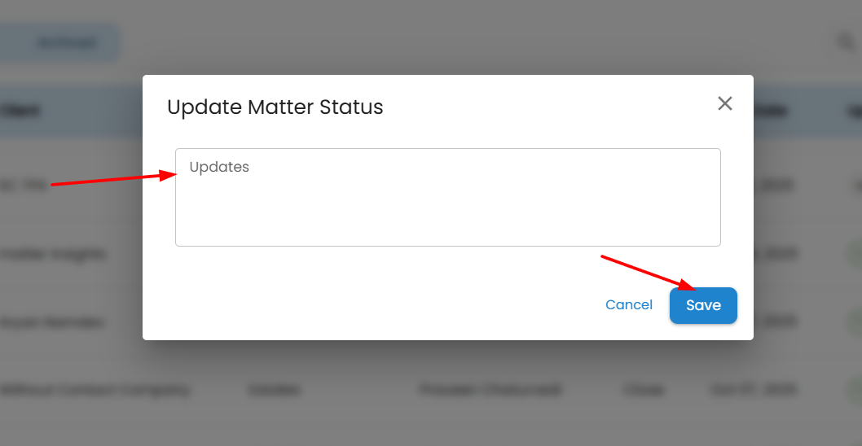The image size is (862, 446).
Task: Select the first client row behind the dialog
Action: [24, 185]
